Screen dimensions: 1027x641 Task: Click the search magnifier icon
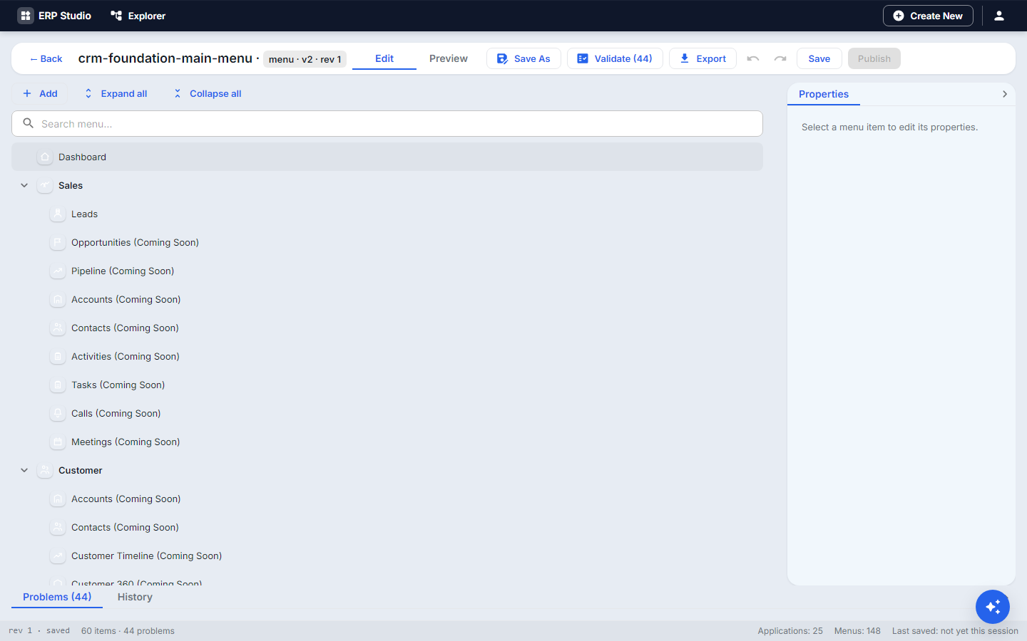[29, 123]
